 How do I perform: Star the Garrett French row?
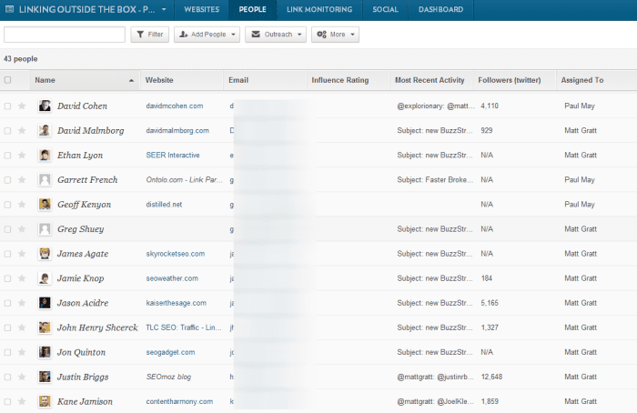pyautogui.click(x=22, y=180)
